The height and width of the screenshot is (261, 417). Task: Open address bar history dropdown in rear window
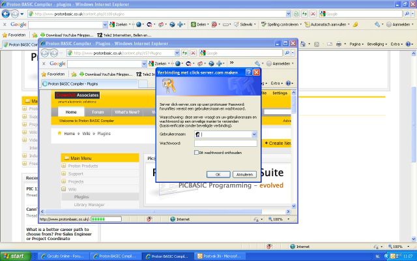click(x=289, y=14)
